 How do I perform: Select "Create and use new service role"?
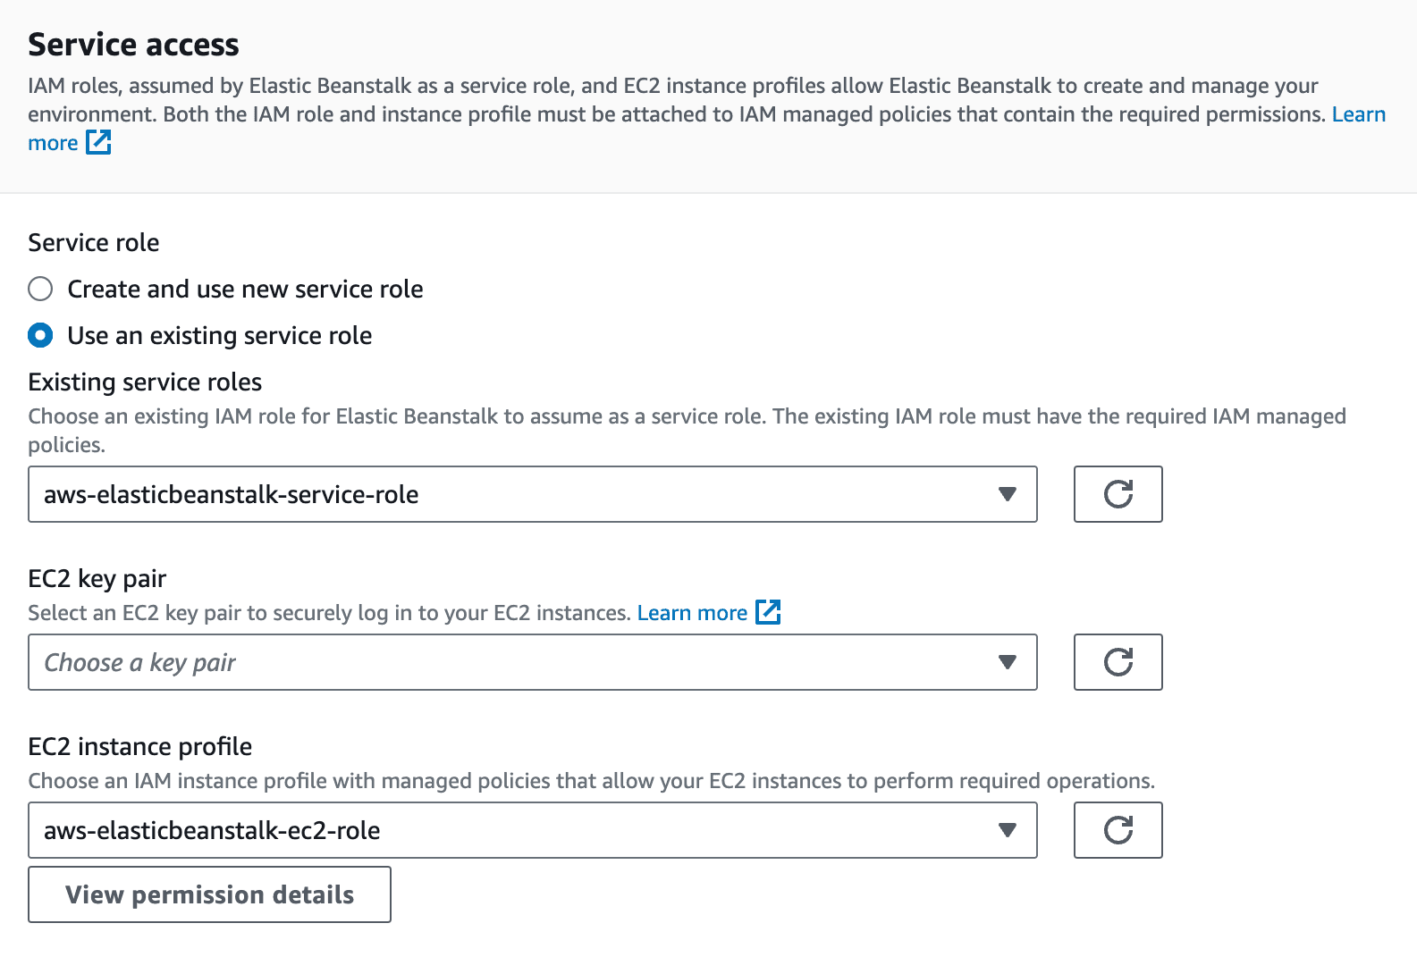(x=40, y=289)
